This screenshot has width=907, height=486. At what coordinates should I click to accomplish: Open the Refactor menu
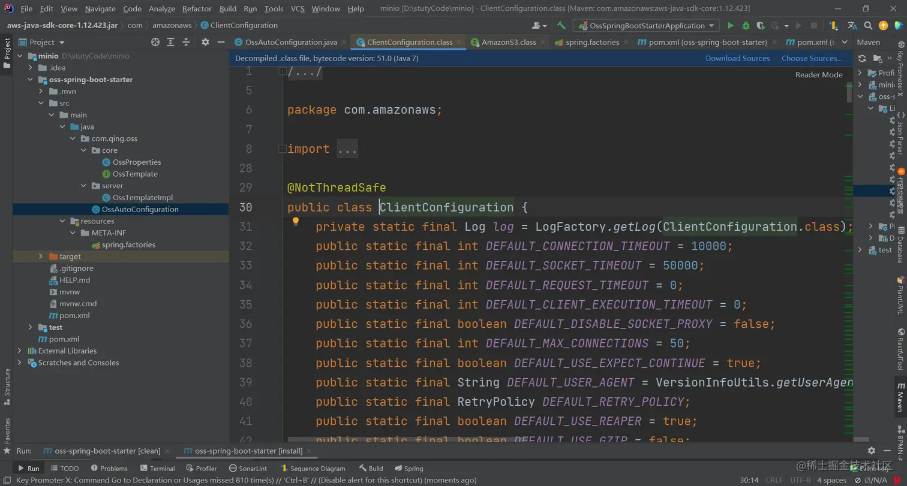coord(197,9)
